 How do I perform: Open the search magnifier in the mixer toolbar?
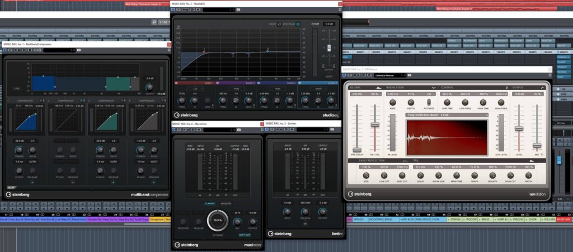(x=154, y=22)
